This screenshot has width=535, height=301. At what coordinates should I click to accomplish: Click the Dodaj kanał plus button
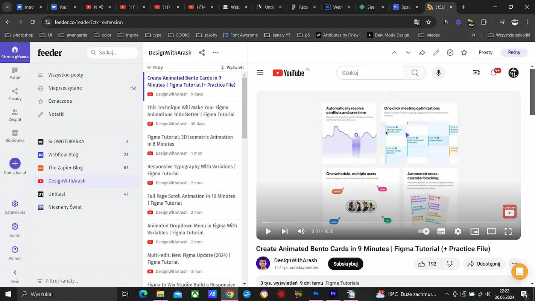pos(15,163)
